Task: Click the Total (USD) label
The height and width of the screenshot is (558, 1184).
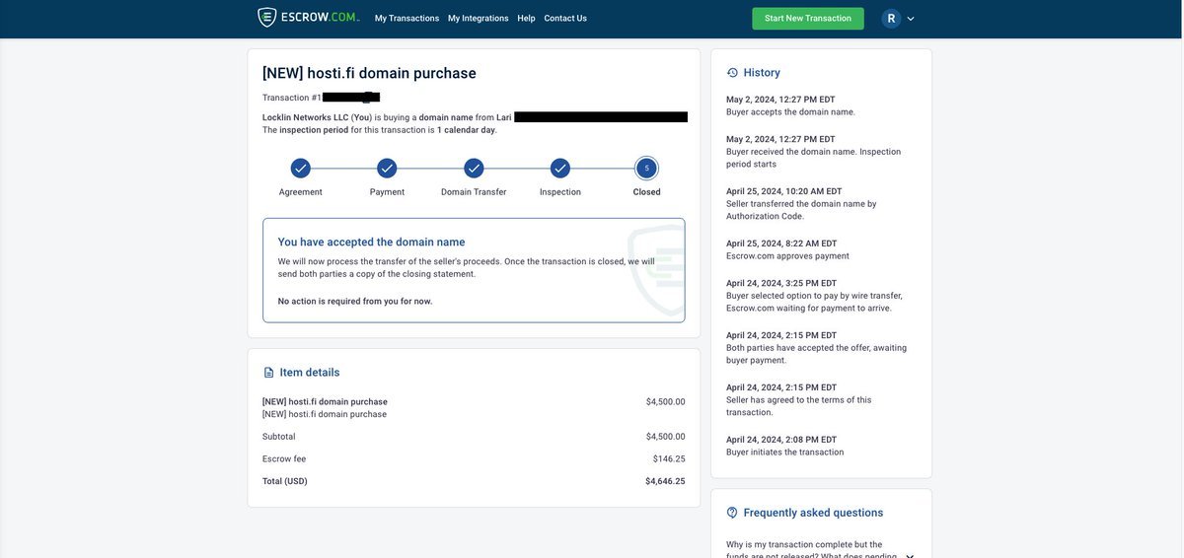Action: [x=285, y=481]
